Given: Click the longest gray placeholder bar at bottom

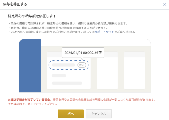Looking at the screenshot, I should 67,83.
